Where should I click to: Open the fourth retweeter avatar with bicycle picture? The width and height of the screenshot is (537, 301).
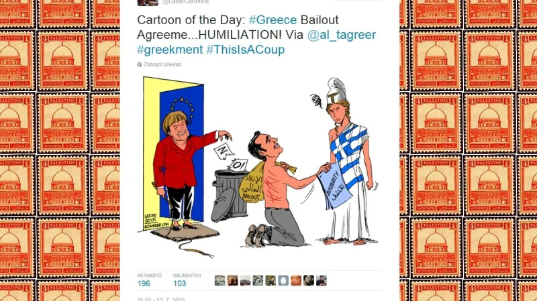coord(258,280)
